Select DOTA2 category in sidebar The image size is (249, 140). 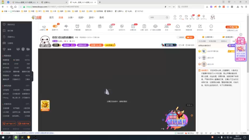coord(27,60)
